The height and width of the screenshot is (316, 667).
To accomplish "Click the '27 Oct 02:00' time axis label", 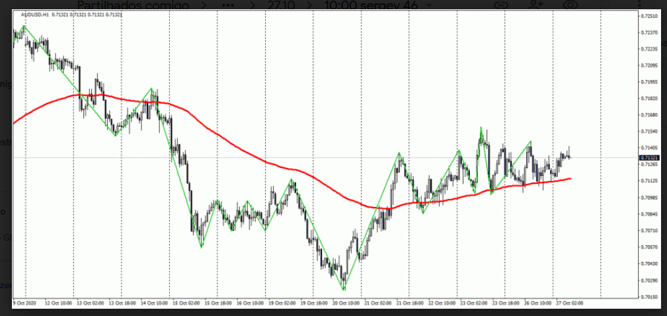I will click(x=569, y=303).
